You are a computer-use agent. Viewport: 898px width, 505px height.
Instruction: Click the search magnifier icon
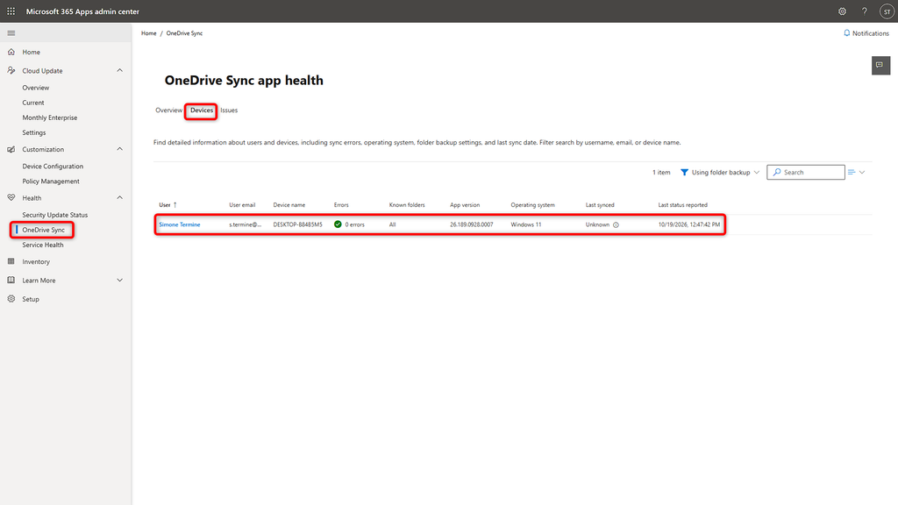(777, 173)
